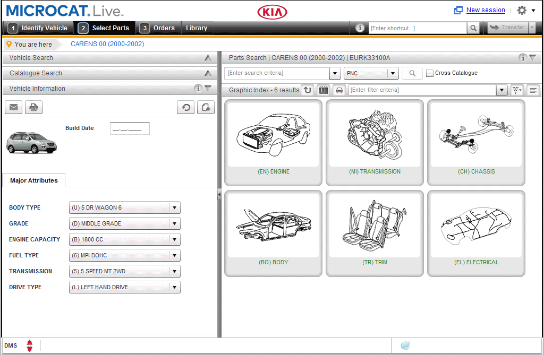
Task: Click the magnifying glass to run parts search
Action: pyautogui.click(x=412, y=73)
